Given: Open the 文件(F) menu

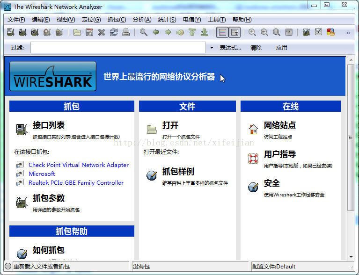Looking at the screenshot, I should (x=16, y=20).
